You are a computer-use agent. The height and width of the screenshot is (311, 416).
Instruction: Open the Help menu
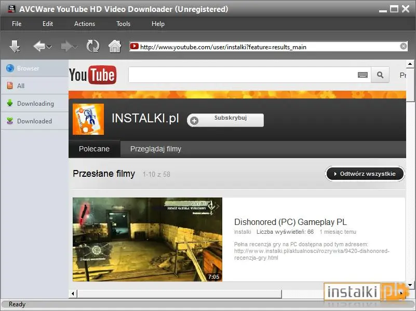coord(158,24)
